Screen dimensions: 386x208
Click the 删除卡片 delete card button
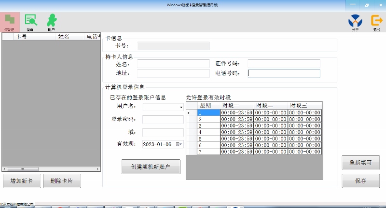(x=62, y=181)
